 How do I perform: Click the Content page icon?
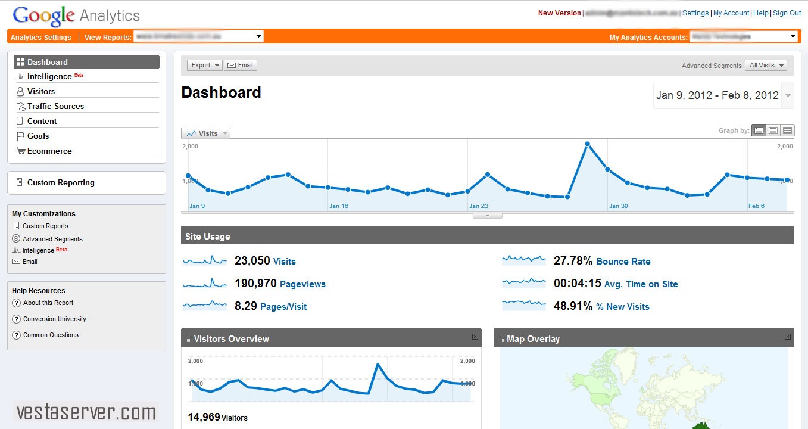[x=20, y=121]
